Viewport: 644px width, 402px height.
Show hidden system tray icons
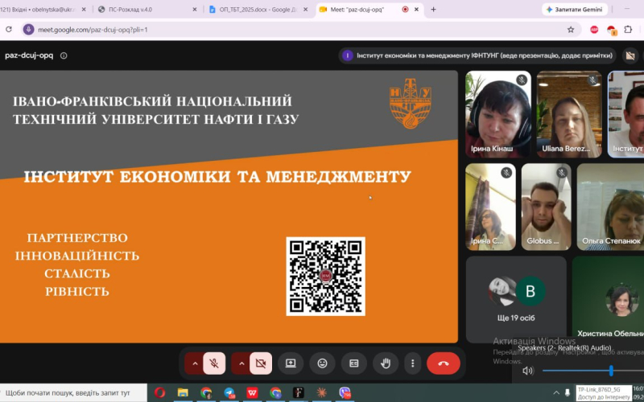click(x=556, y=392)
